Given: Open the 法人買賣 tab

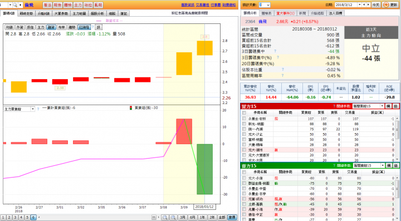Looking at the screenshot, I should [335, 13].
